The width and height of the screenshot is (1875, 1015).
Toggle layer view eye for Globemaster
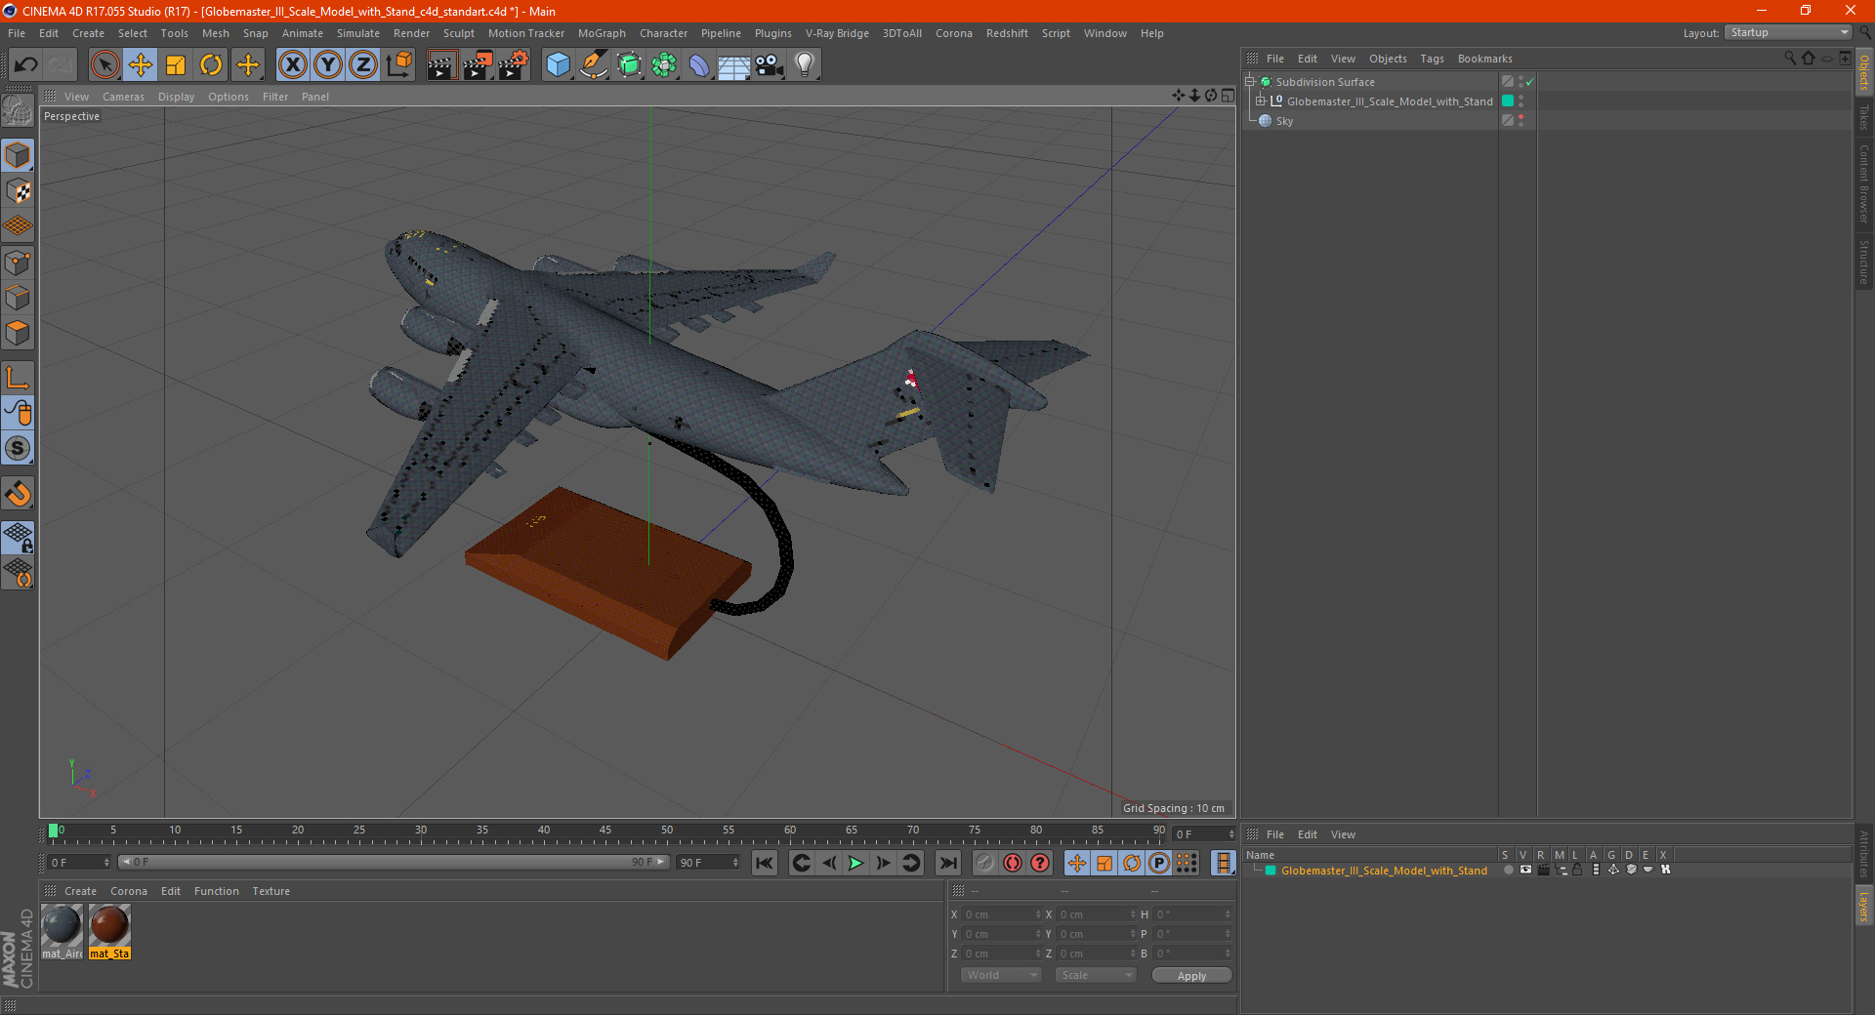pyautogui.click(x=1525, y=870)
